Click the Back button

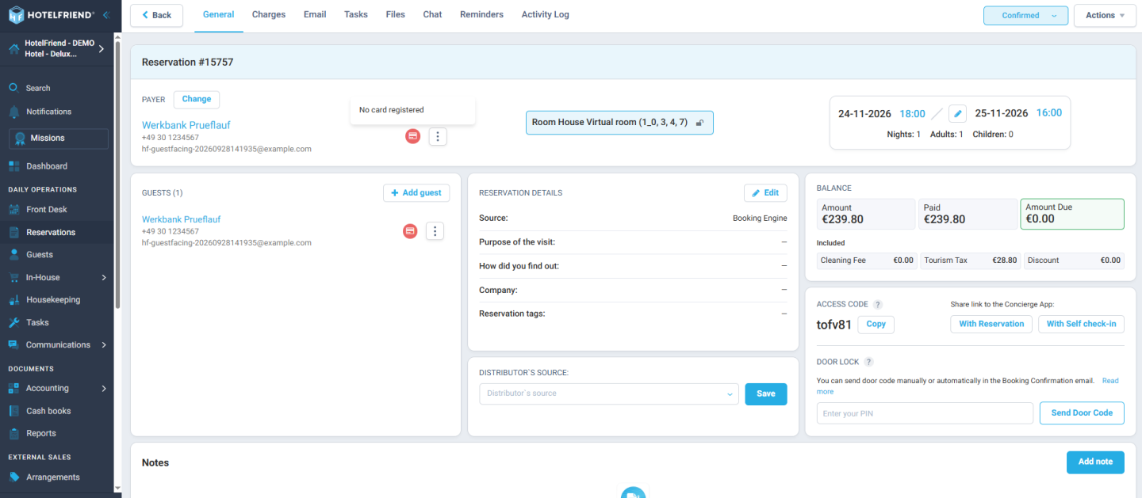tap(156, 15)
